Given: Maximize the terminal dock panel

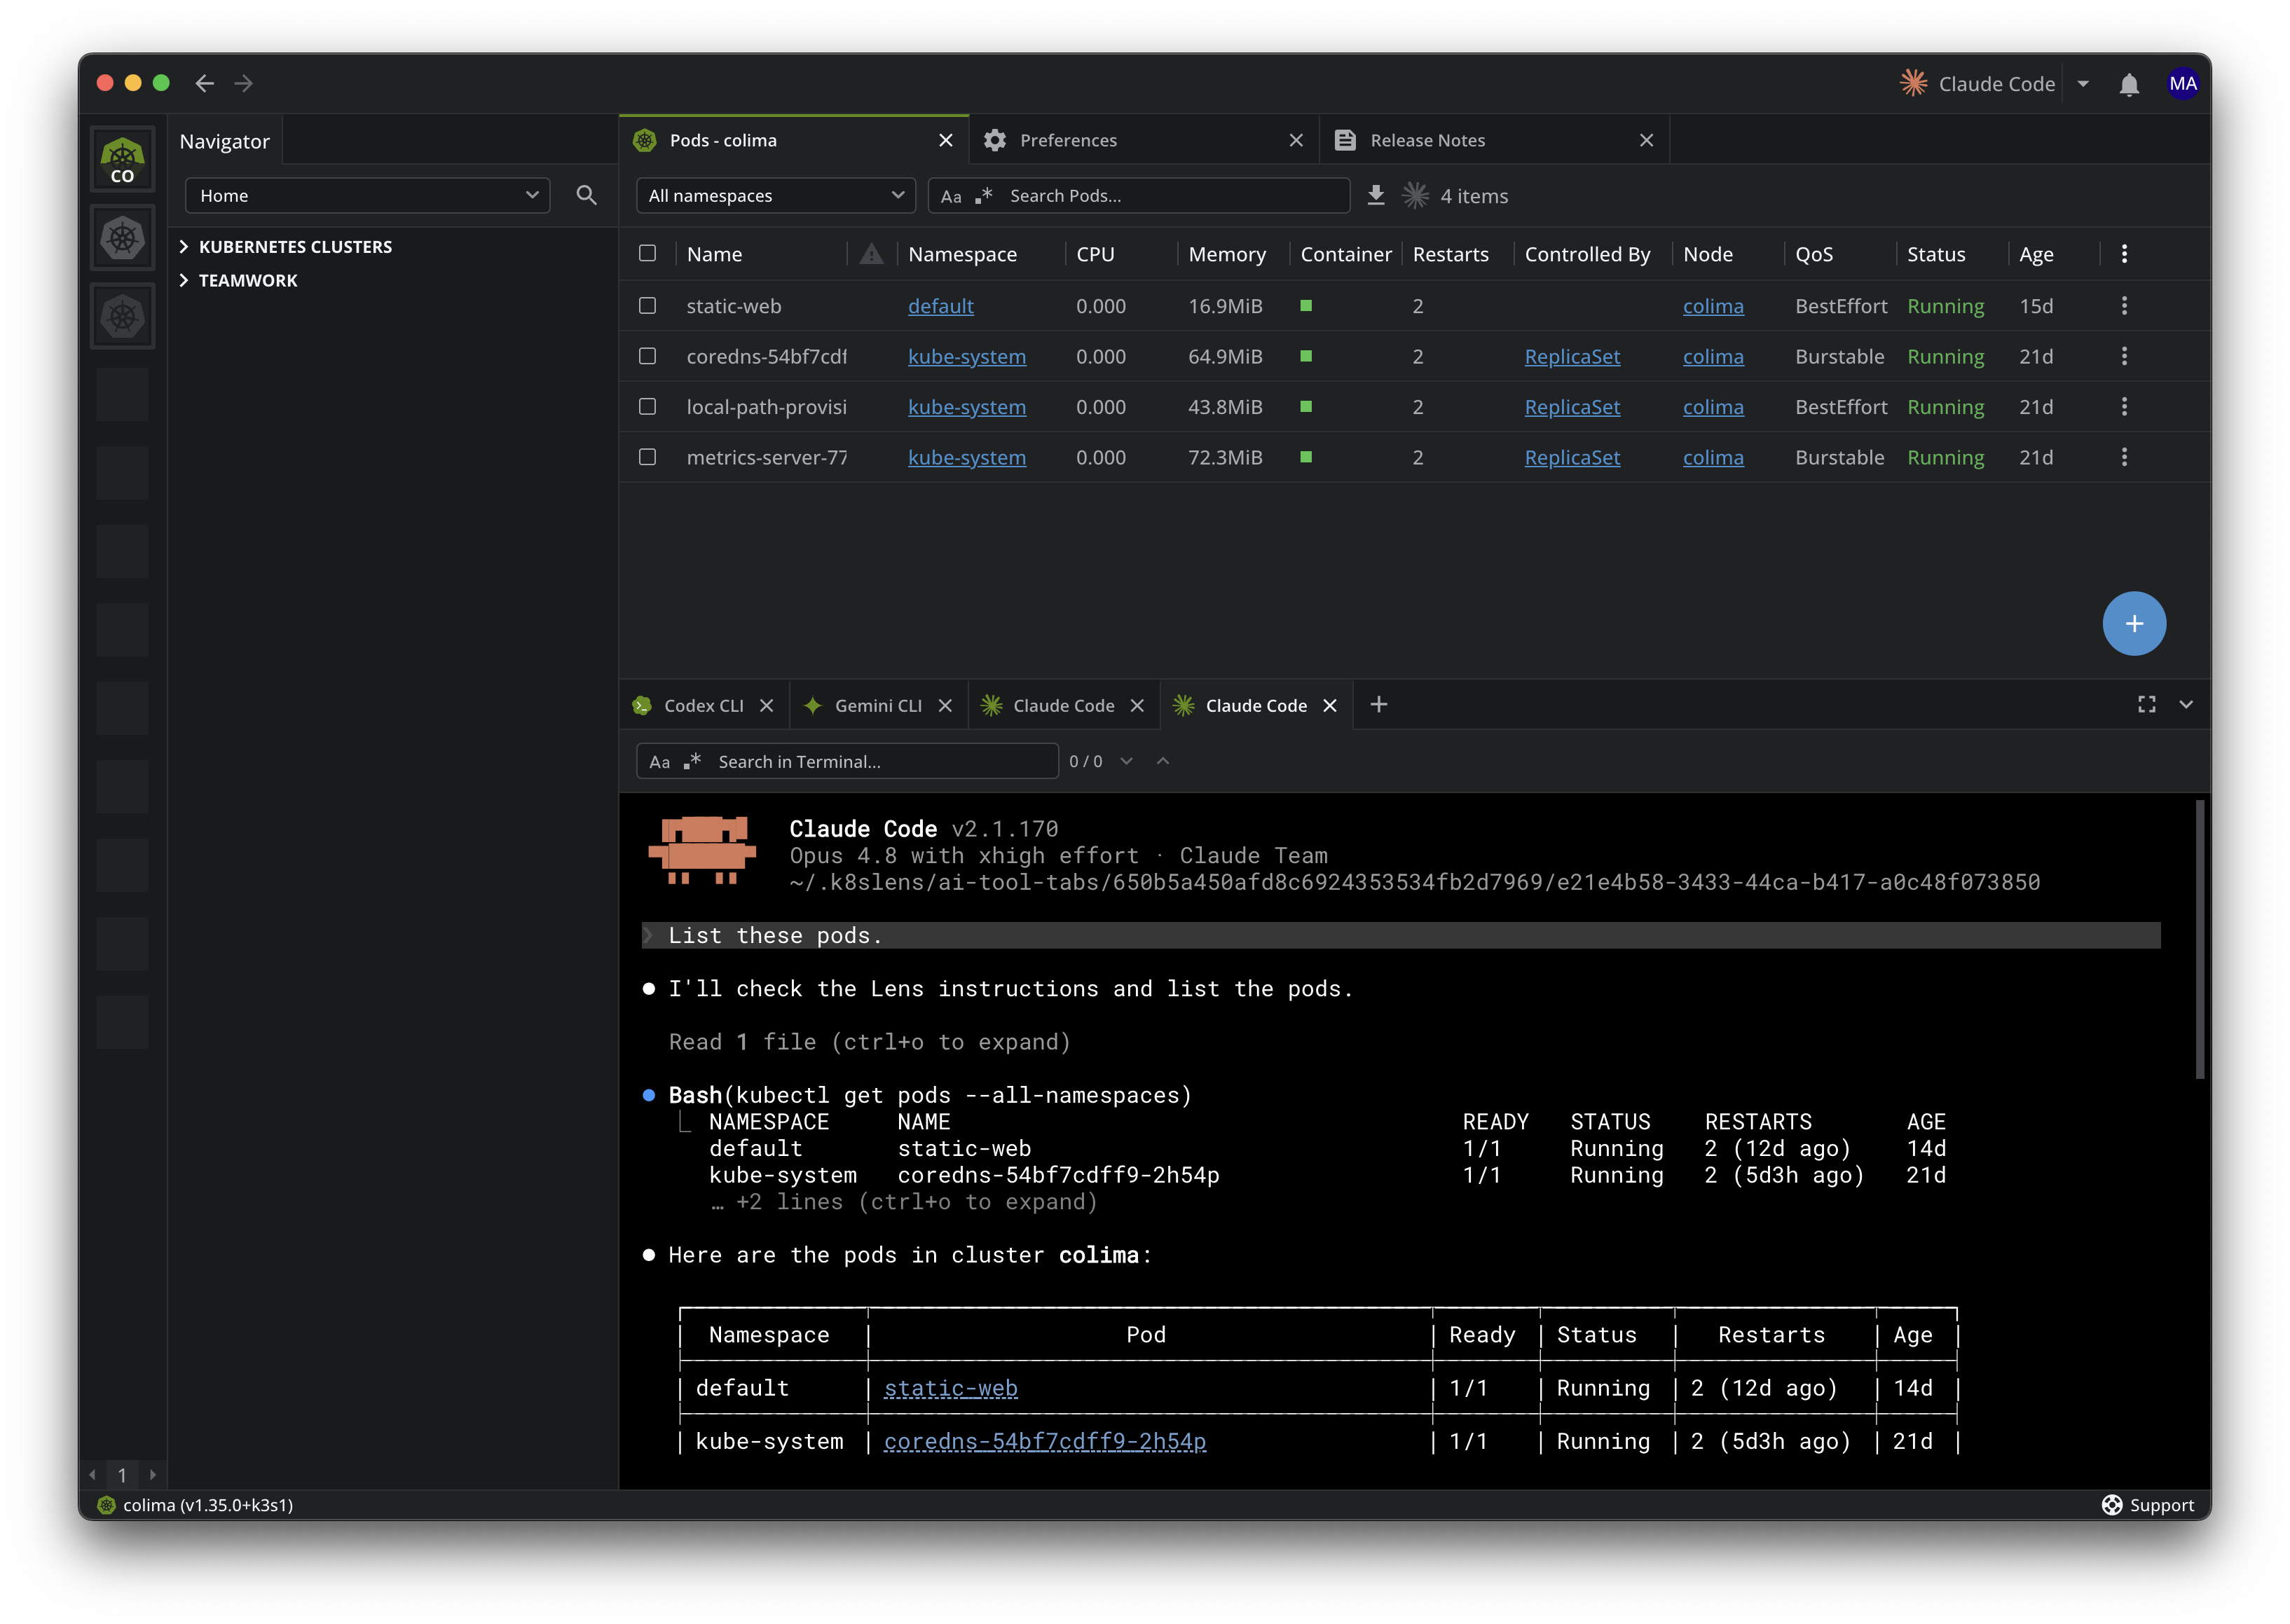Looking at the screenshot, I should point(2146,705).
